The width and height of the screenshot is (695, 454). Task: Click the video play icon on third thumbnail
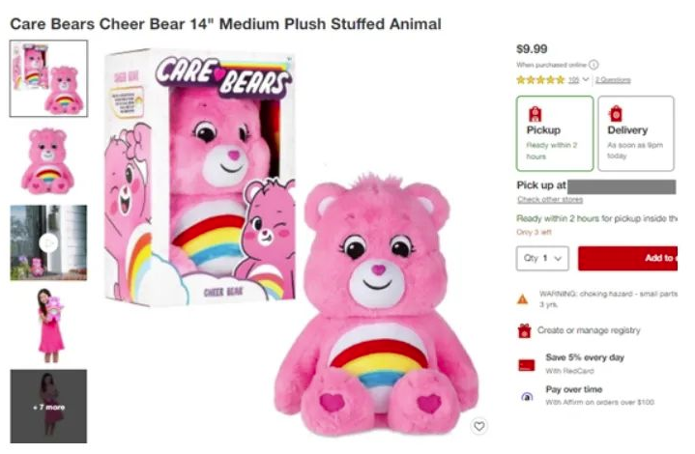[49, 242]
